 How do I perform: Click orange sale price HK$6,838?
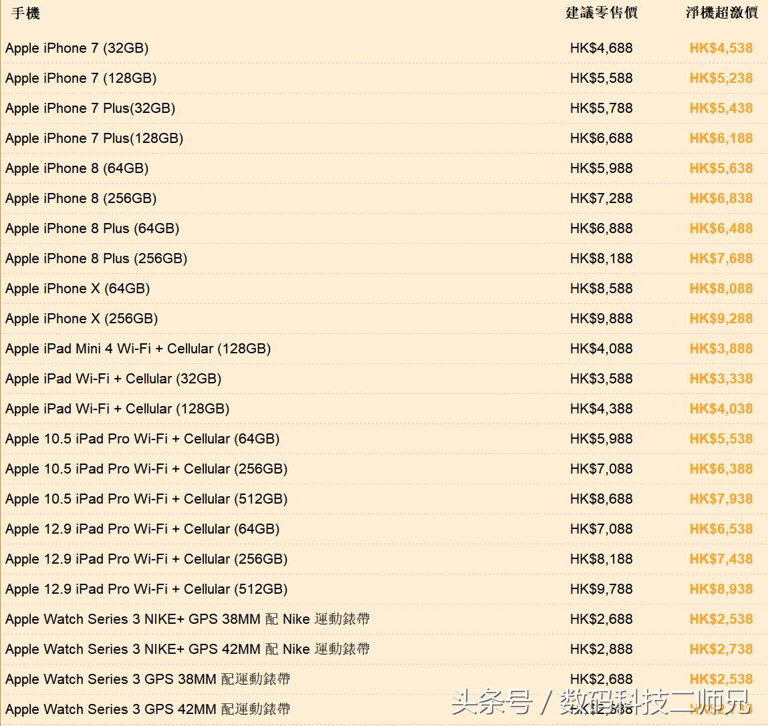pyautogui.click(x=721, y=198)
